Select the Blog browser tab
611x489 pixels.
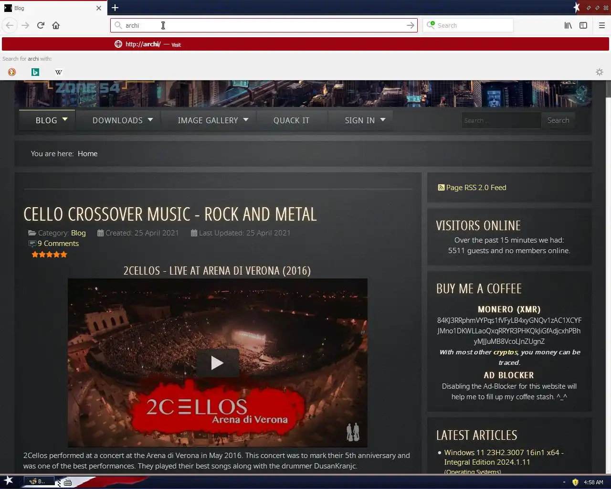pos(53,8)
